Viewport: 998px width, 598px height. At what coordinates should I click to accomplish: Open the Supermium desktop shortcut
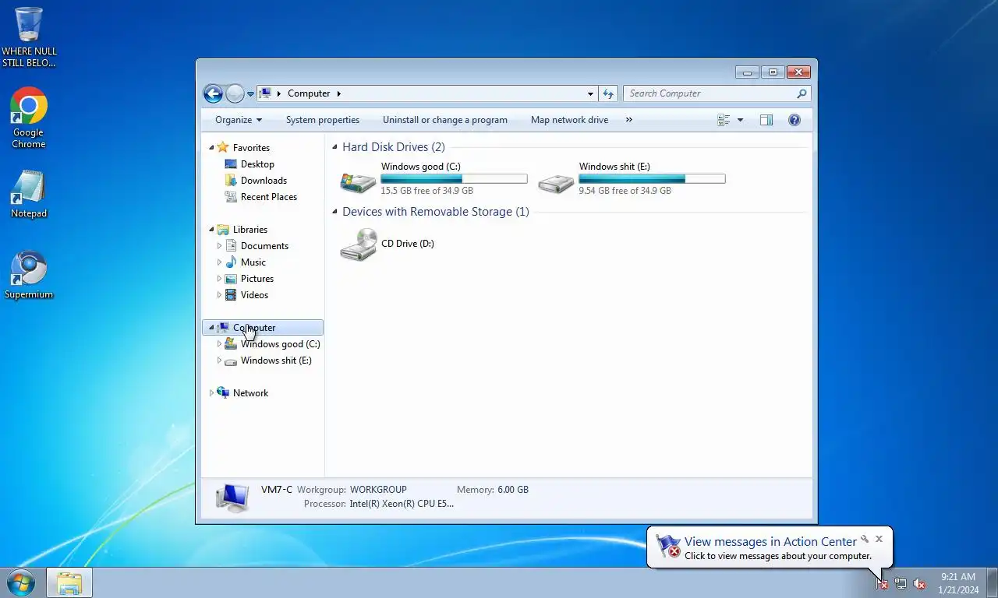pos(29,275)
